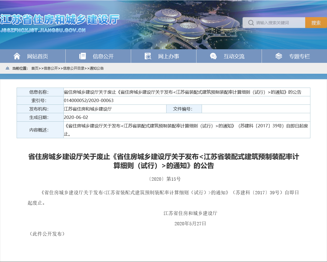
Task: Select the 专题专栏 navigation item
Action: pos(299,56)
